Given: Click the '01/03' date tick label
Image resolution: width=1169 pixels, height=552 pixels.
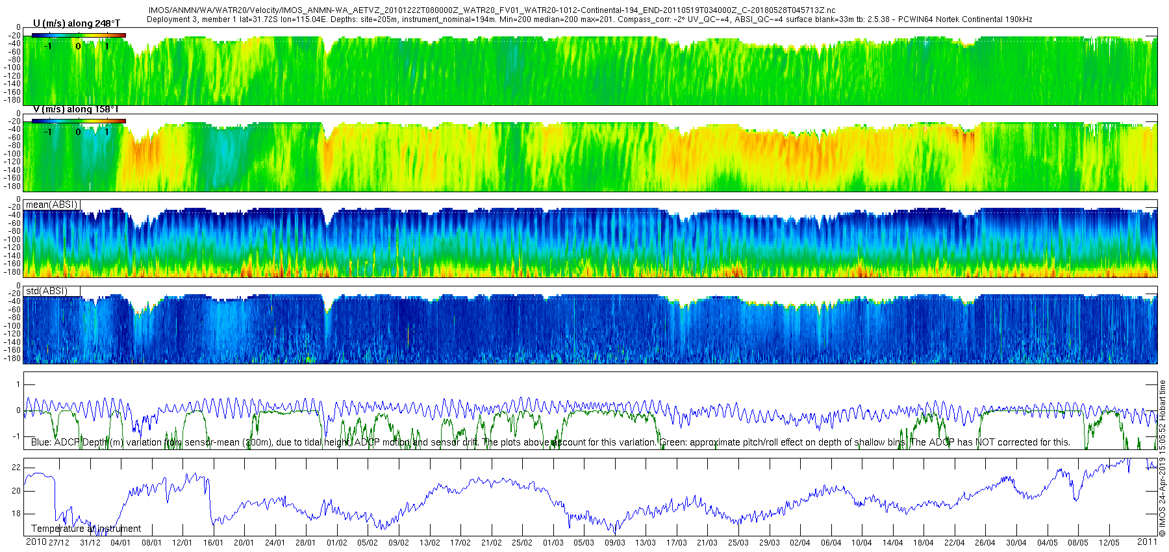Looking at the screenshot, I should tap(553, 543).
